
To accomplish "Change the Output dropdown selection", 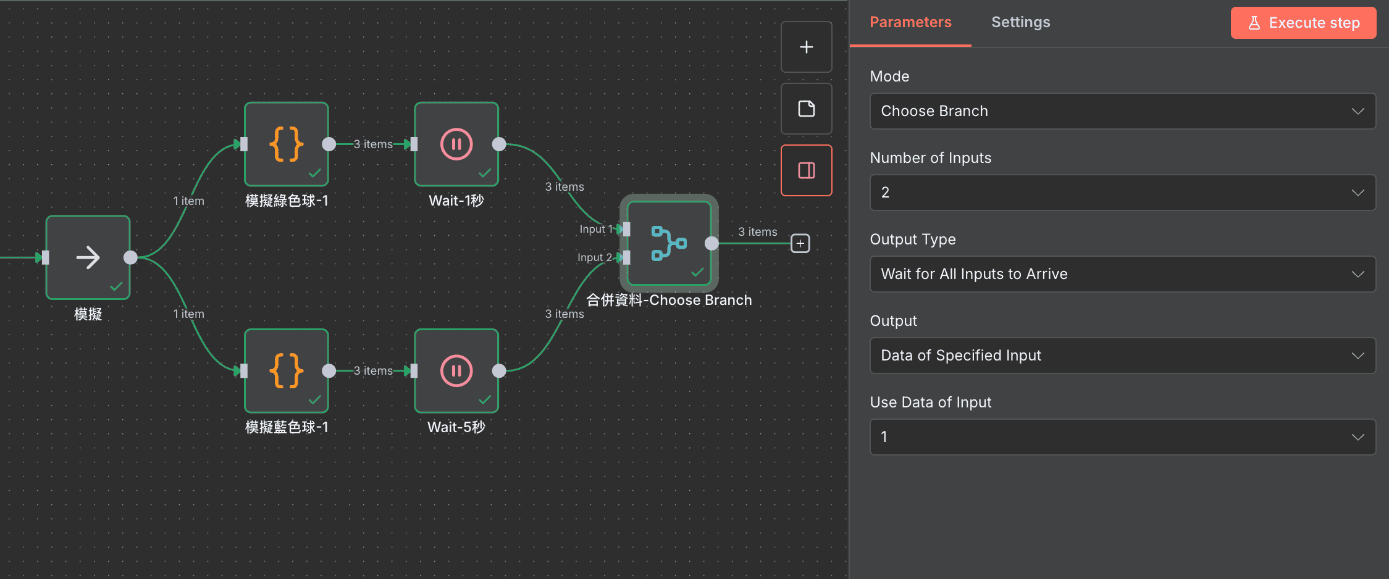I will pyautogui.click(x=1122, y=355).
